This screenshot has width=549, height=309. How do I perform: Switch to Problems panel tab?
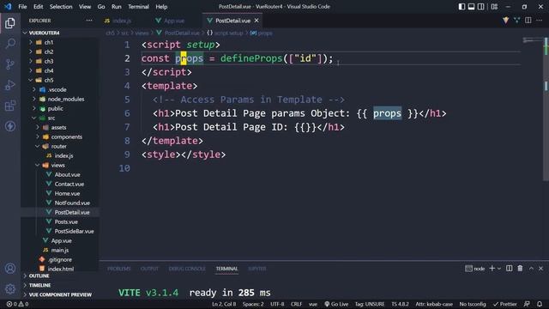pos(119,269)
